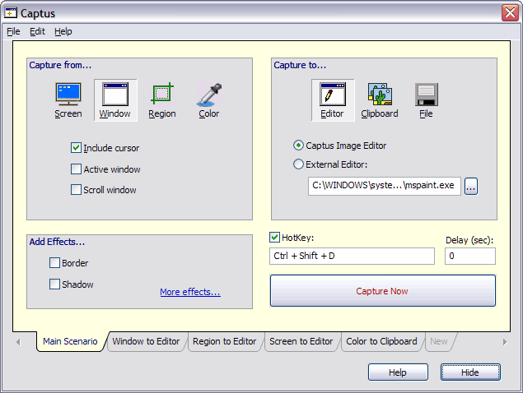This screenshot has width=523, height=393.
Task: Open the Edit menu
Action: tap(37, 31)
